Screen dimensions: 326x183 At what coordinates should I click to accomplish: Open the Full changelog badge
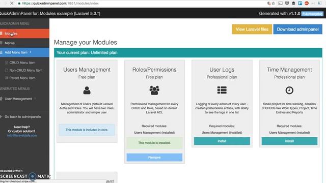[312, 14]
